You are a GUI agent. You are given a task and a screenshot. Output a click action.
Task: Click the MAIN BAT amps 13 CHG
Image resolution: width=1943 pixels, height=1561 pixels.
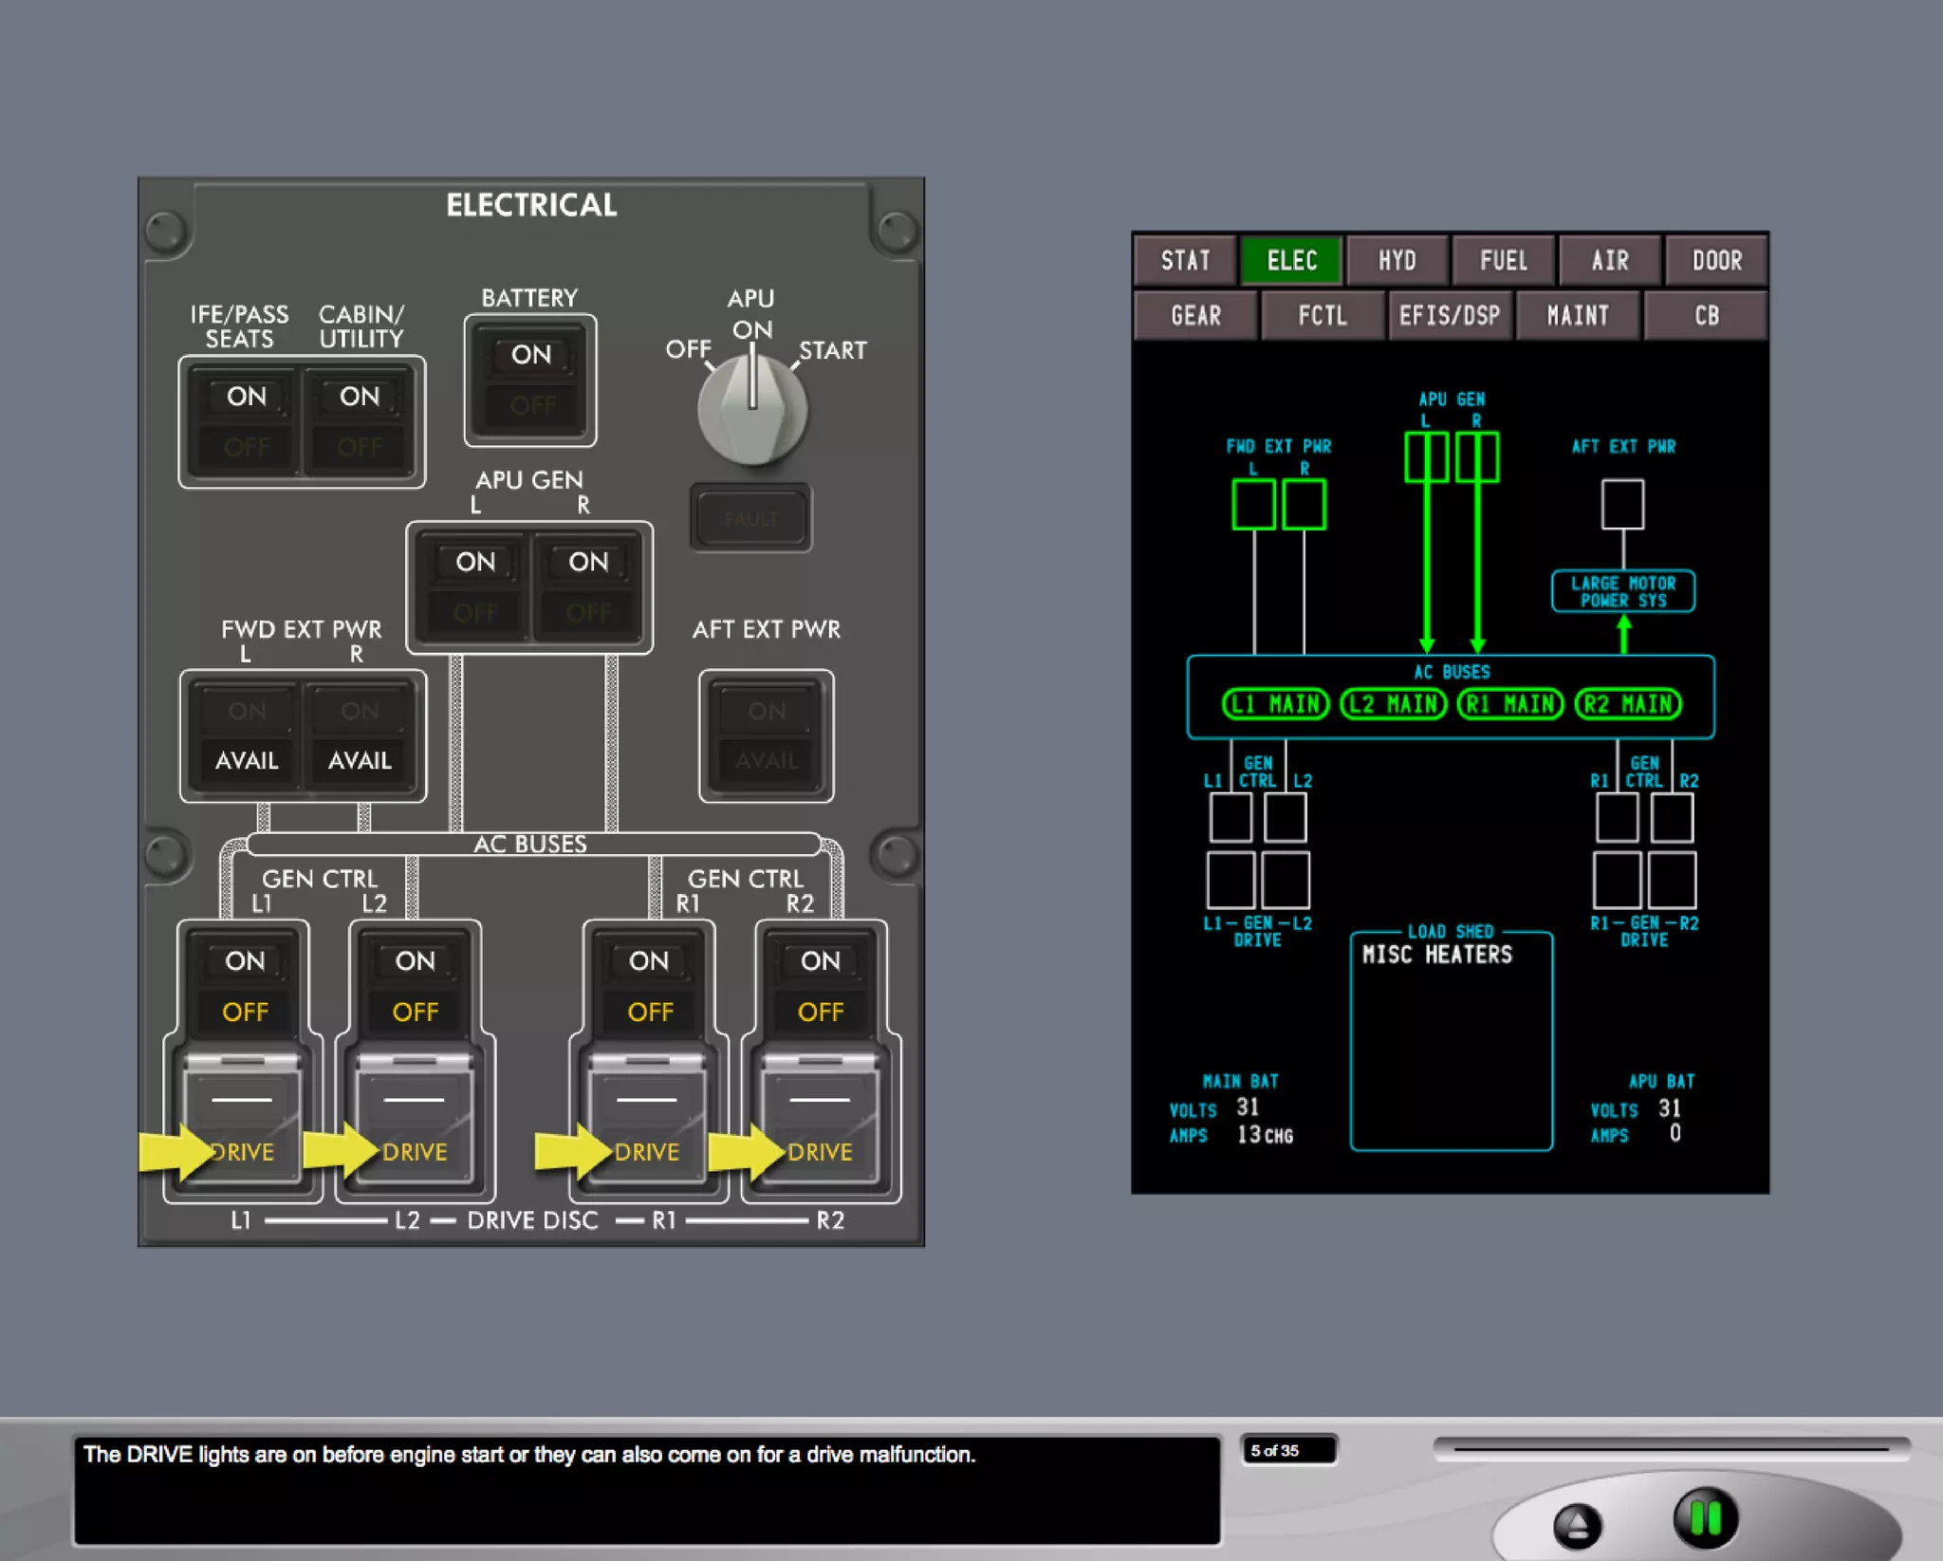click(x=1265, y=1135)
